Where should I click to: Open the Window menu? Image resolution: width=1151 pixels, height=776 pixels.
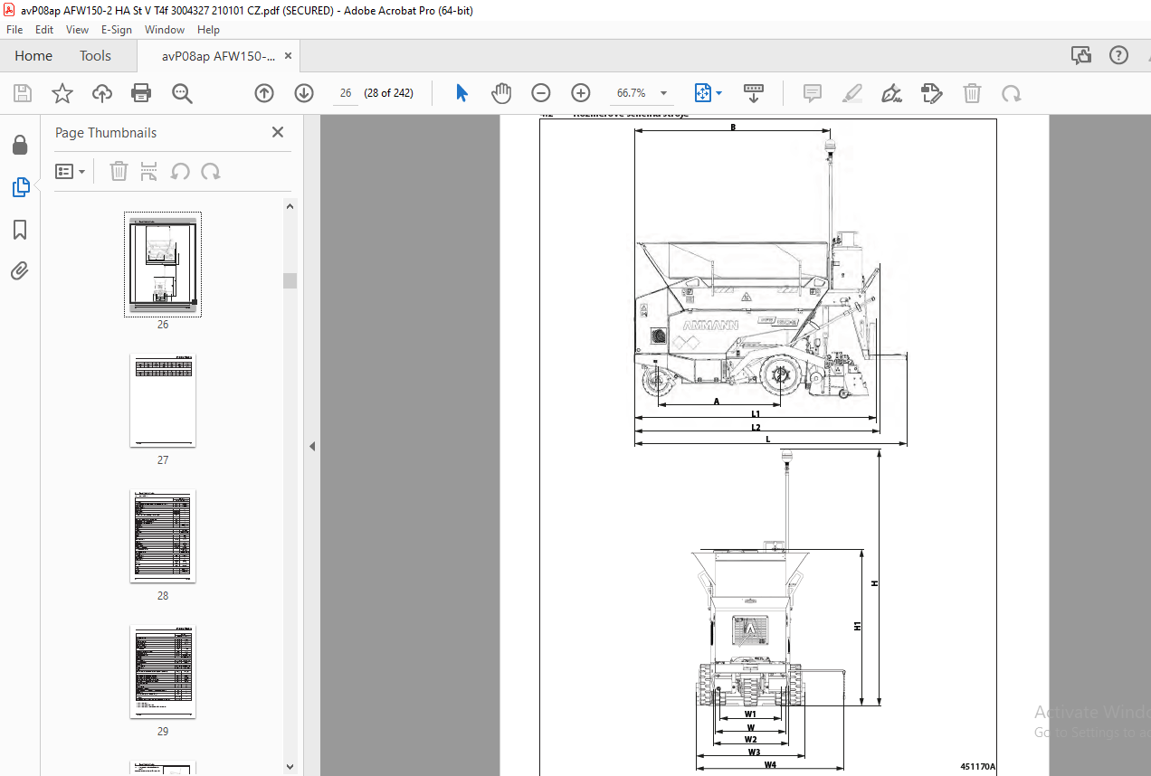(165, 30)
